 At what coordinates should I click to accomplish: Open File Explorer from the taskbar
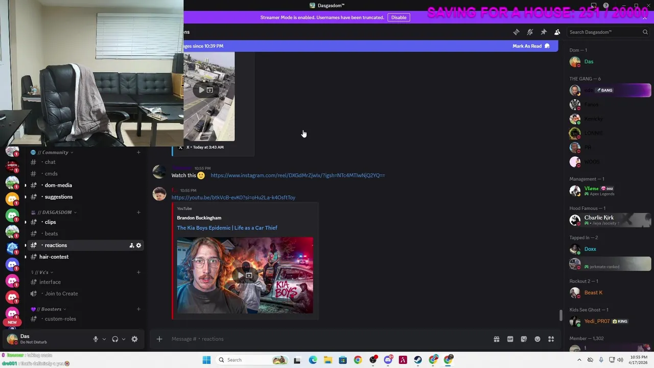point(328,360)
